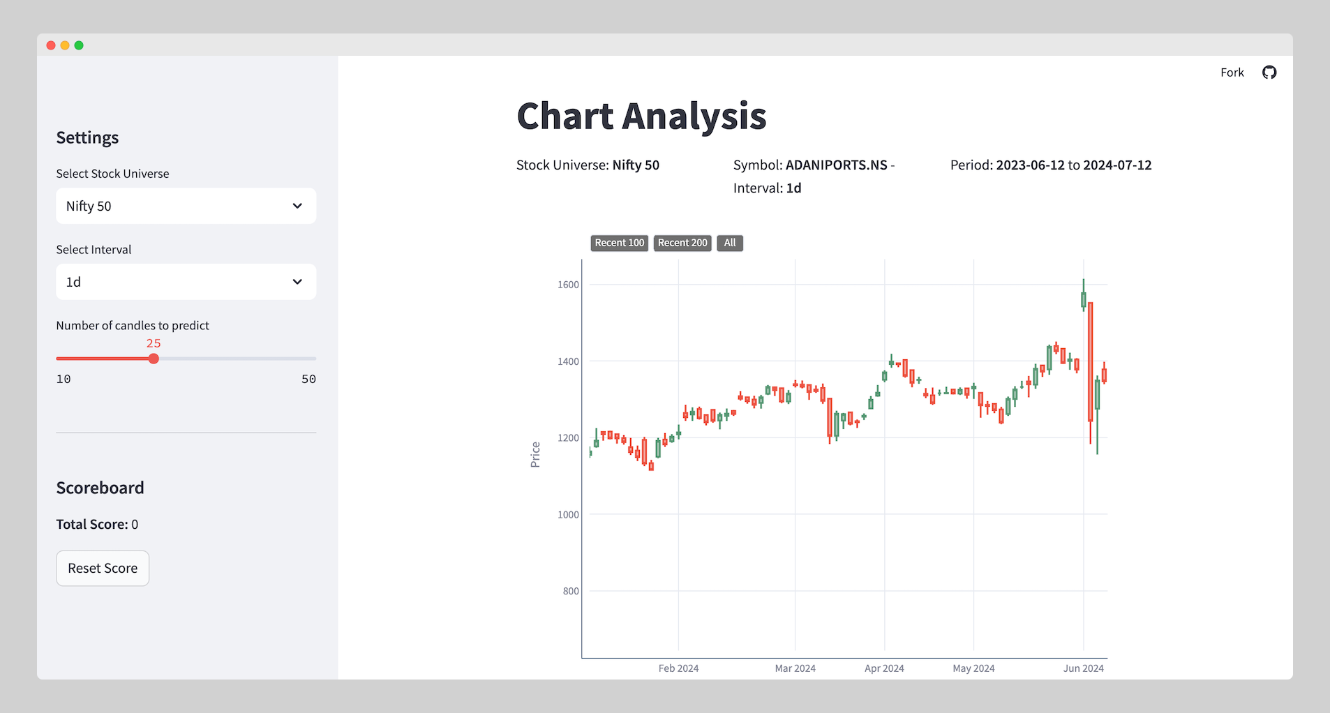Click the Number of candles to predict label

pos(133,326)
